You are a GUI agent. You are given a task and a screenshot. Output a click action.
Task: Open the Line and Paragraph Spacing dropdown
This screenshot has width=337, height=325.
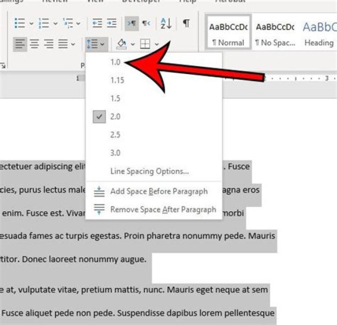click(x=95, y=44)
